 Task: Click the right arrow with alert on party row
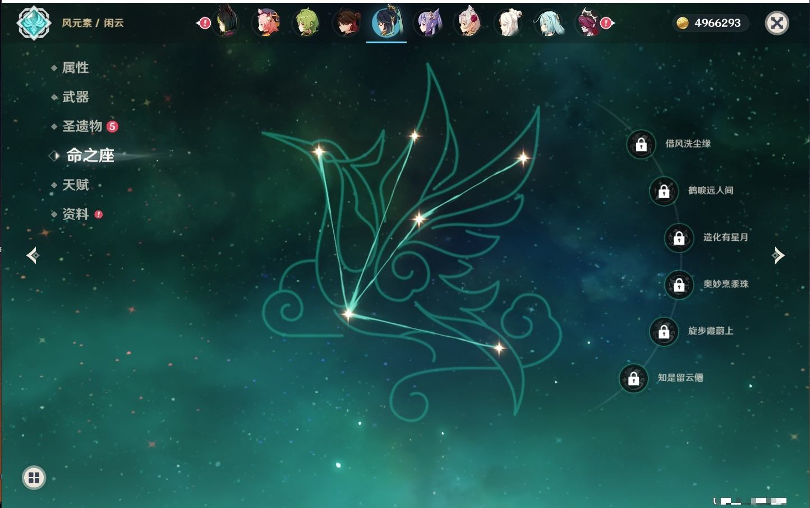point(607,23)
